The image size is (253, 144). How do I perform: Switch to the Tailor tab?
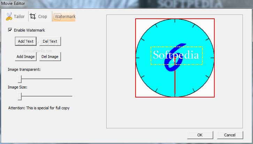15,16
